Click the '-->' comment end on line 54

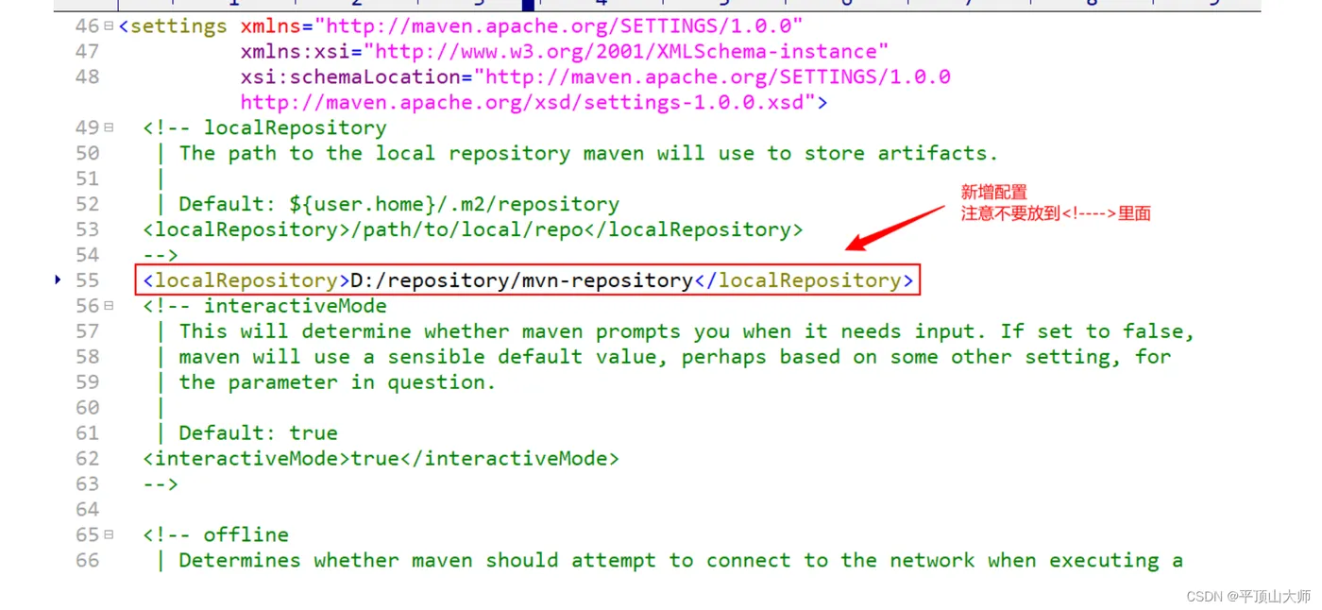coord(161,255)
